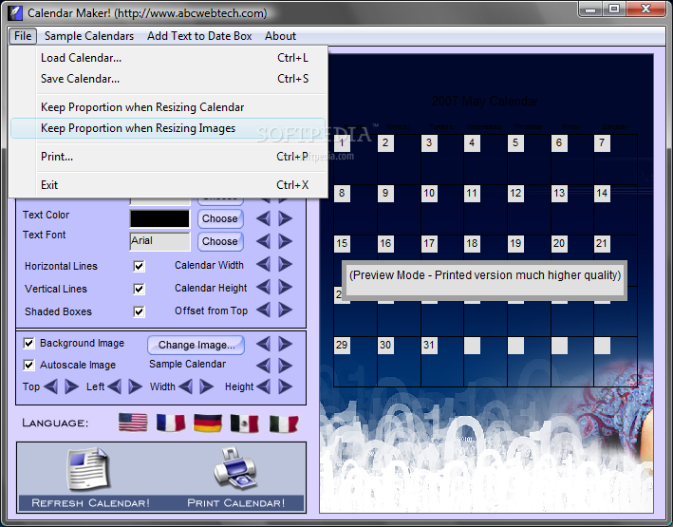Image resolution: width=673 pixels, height=527 pixels.
Task: Click date box 14 in calendar
Action: coord(602,194)
